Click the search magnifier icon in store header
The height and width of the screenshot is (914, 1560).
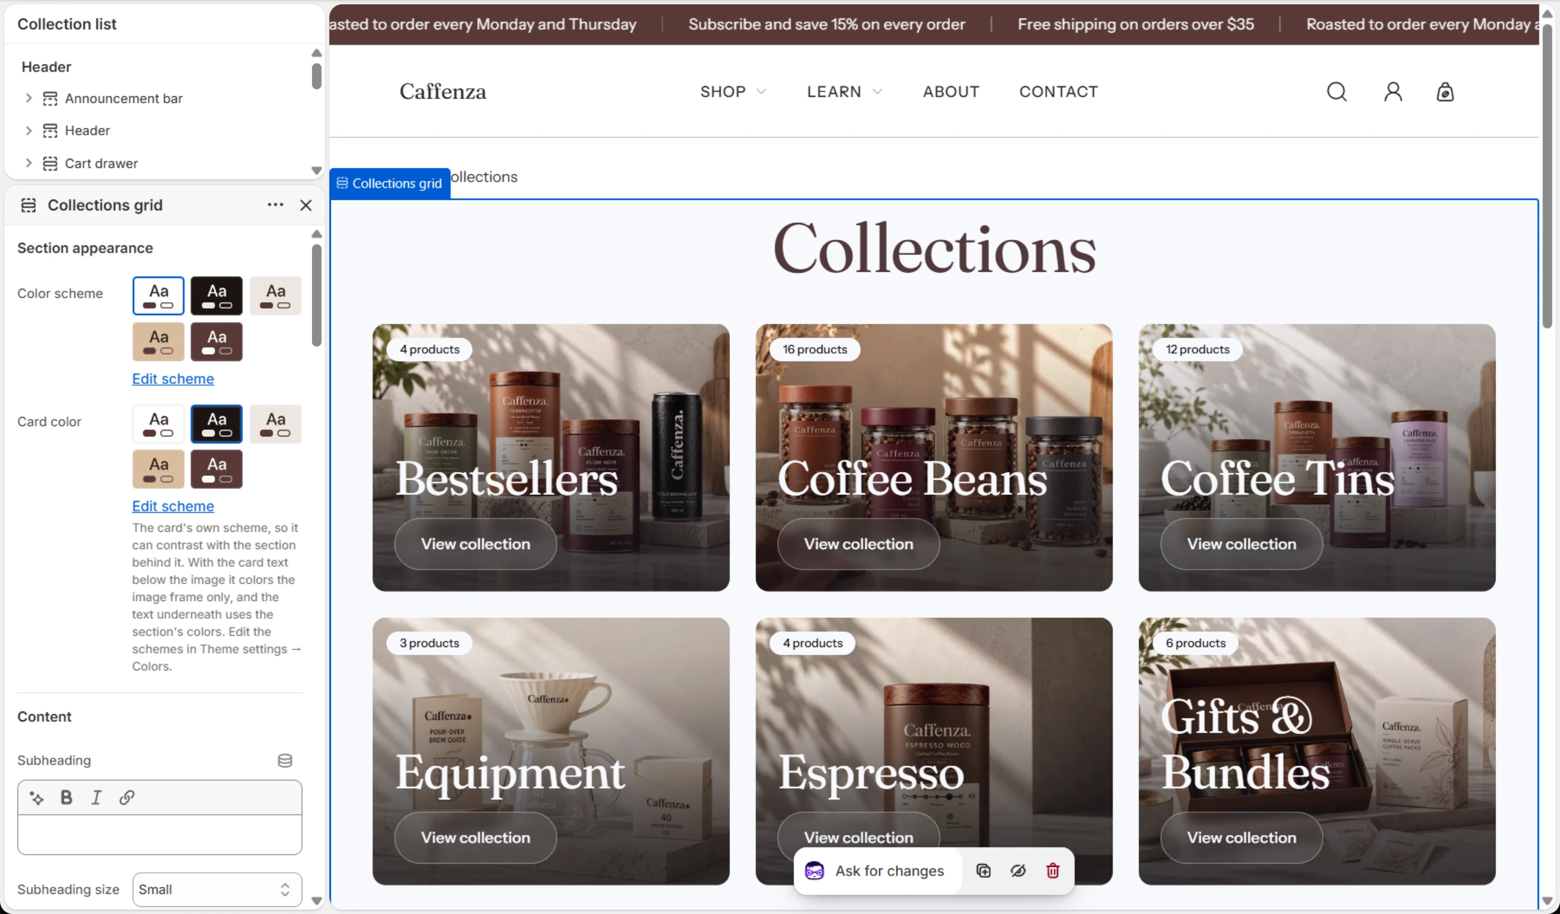1336,92
